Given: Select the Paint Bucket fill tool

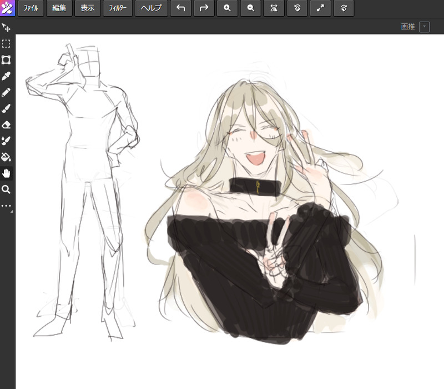Looking at the screenshot, I should tap(6, 157).
